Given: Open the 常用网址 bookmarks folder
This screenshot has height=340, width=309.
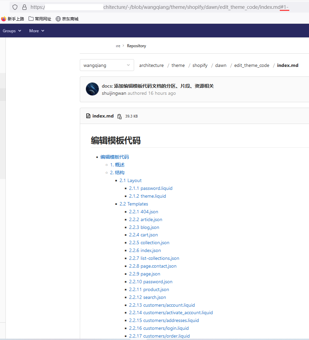Looking at the screenshot, I should coord(40,19).
